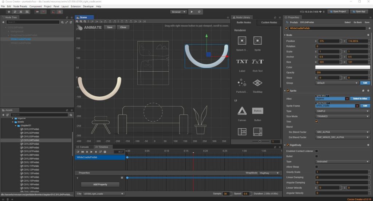Click the TiledMap node icon
373x201 pixels.
[x=258, y=83]
